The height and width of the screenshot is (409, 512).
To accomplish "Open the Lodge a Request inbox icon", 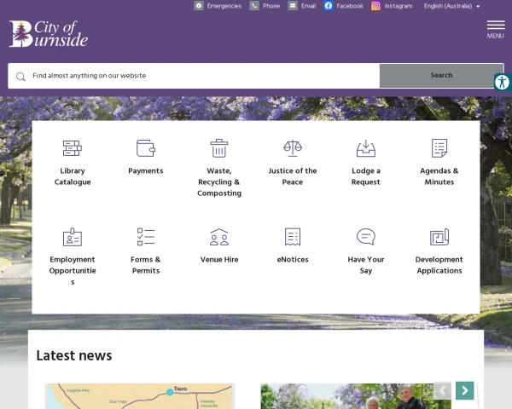I will [x=366, y=148].
